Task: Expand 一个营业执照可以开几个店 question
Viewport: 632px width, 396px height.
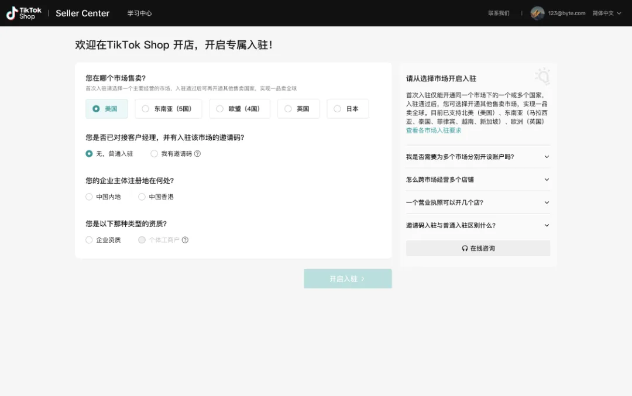Action: coord(478,202)
